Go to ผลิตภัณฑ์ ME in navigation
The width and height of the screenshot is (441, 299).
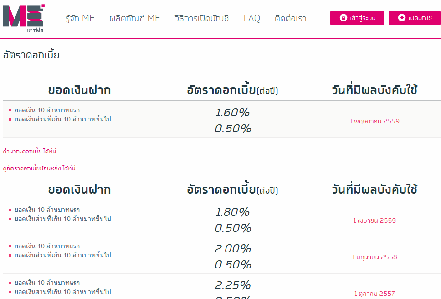pos(134,18)
